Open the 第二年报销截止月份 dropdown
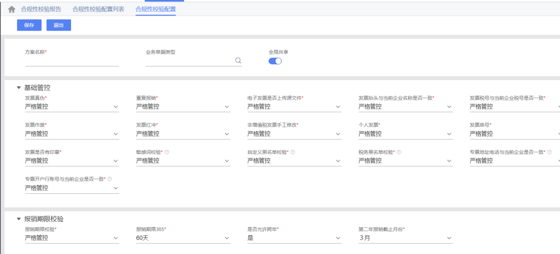 click(405, 238)
